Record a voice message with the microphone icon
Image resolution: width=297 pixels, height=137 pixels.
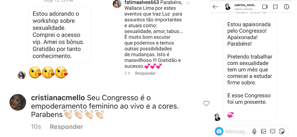(x=254, y=131)
